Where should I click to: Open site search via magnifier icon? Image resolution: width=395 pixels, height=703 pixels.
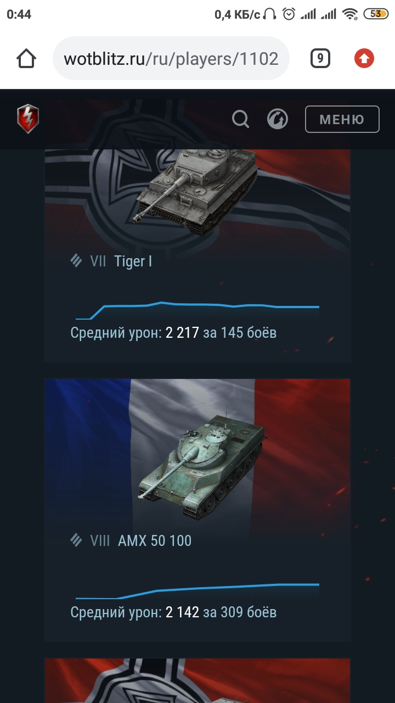(x=240, y=119)
